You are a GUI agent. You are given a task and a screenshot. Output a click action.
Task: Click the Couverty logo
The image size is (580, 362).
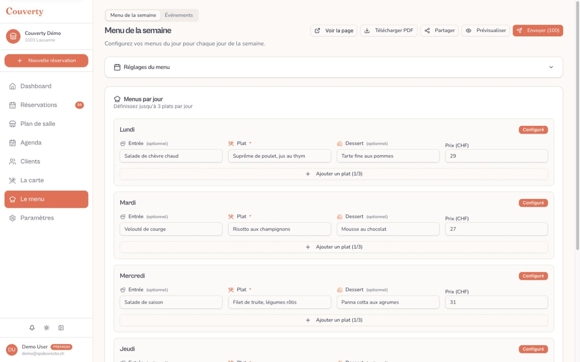click(25, 12)
